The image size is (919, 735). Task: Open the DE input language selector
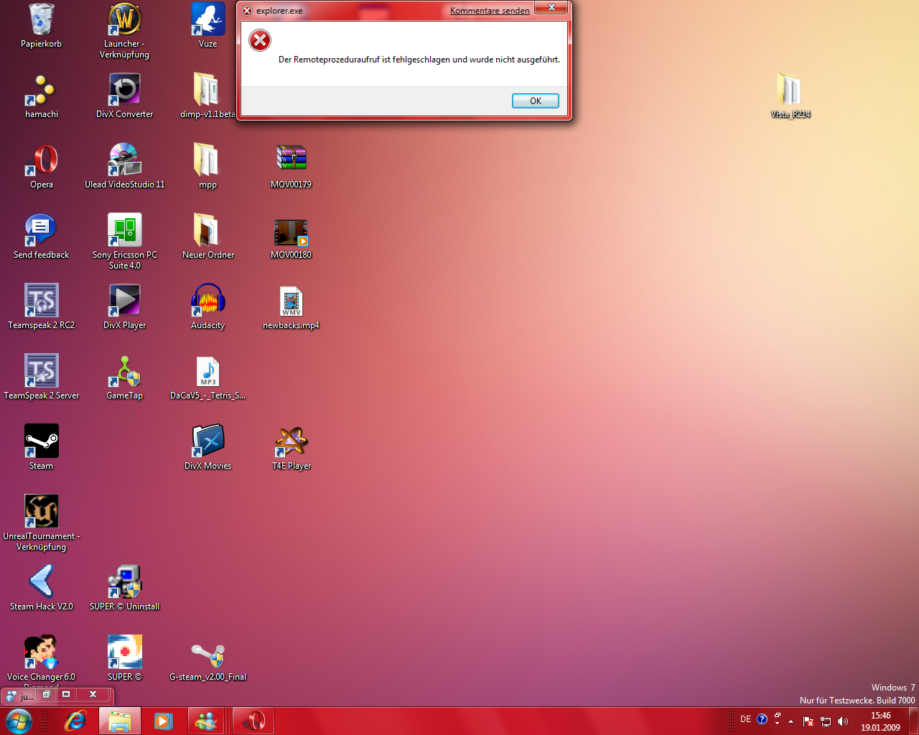(x=745, y=719)
